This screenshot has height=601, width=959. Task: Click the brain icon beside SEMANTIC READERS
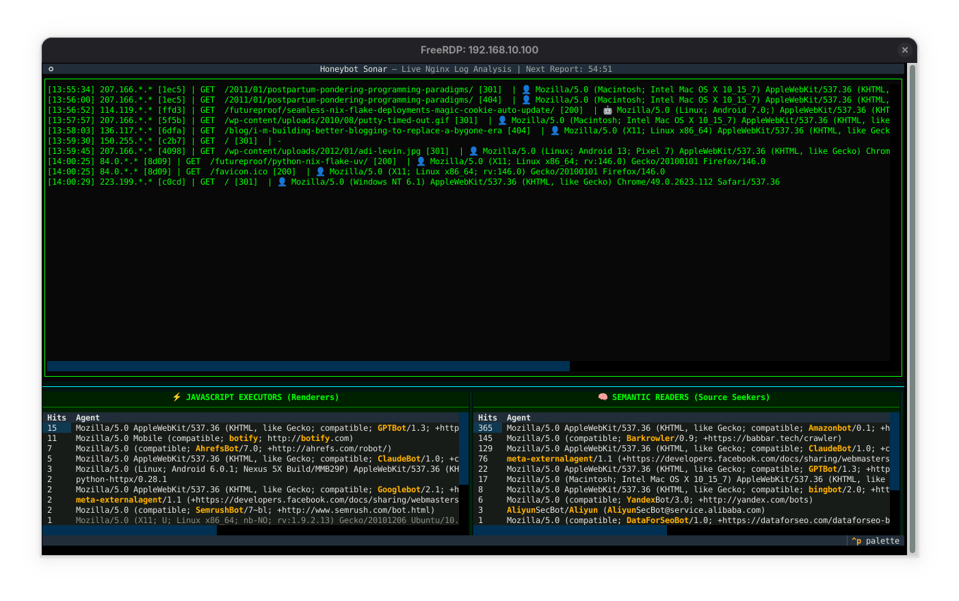point(603,397)
